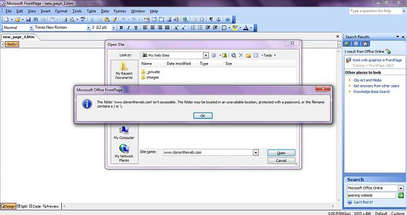The width and height of the screenshot is (407, 215).
Task: Click the New page icon in toolbar
Action: tap(6, 20)
